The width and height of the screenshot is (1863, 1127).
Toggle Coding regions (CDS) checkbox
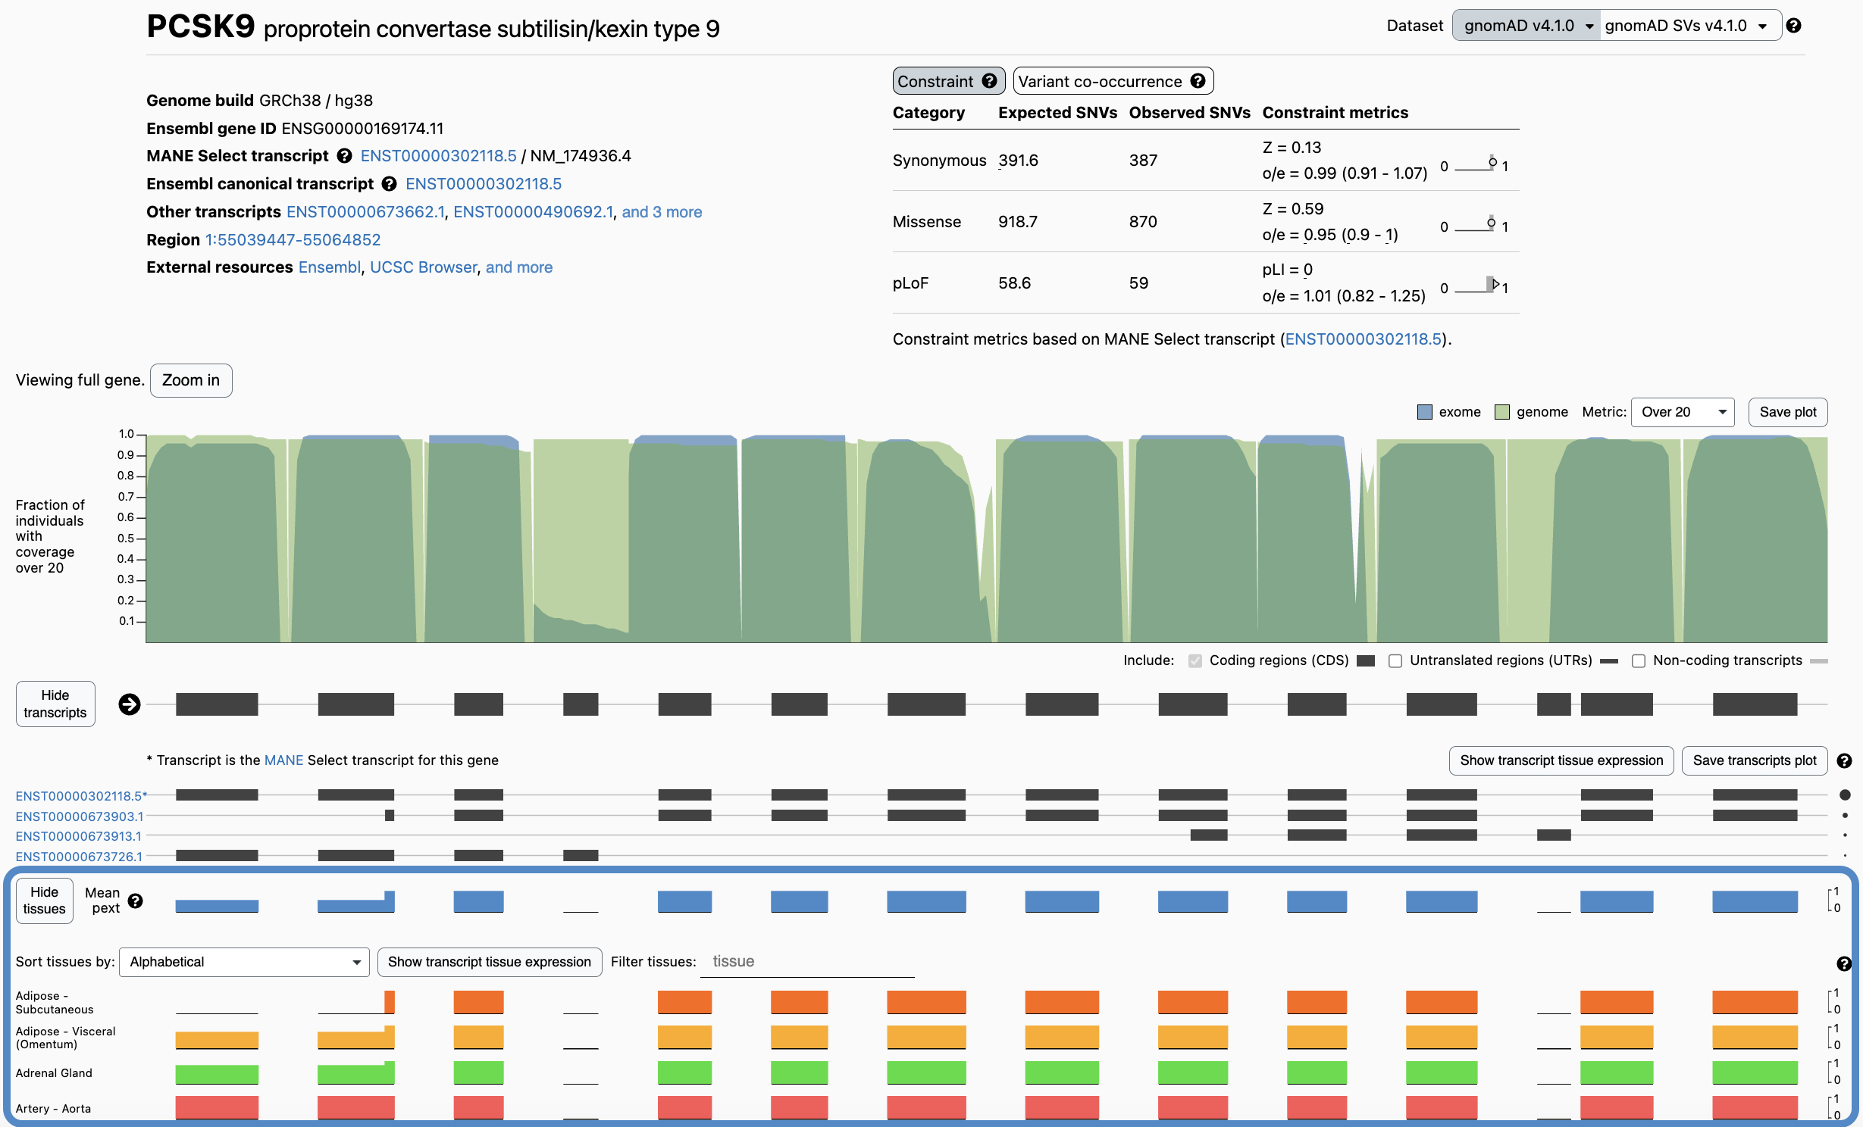(x=1195, y=660)
